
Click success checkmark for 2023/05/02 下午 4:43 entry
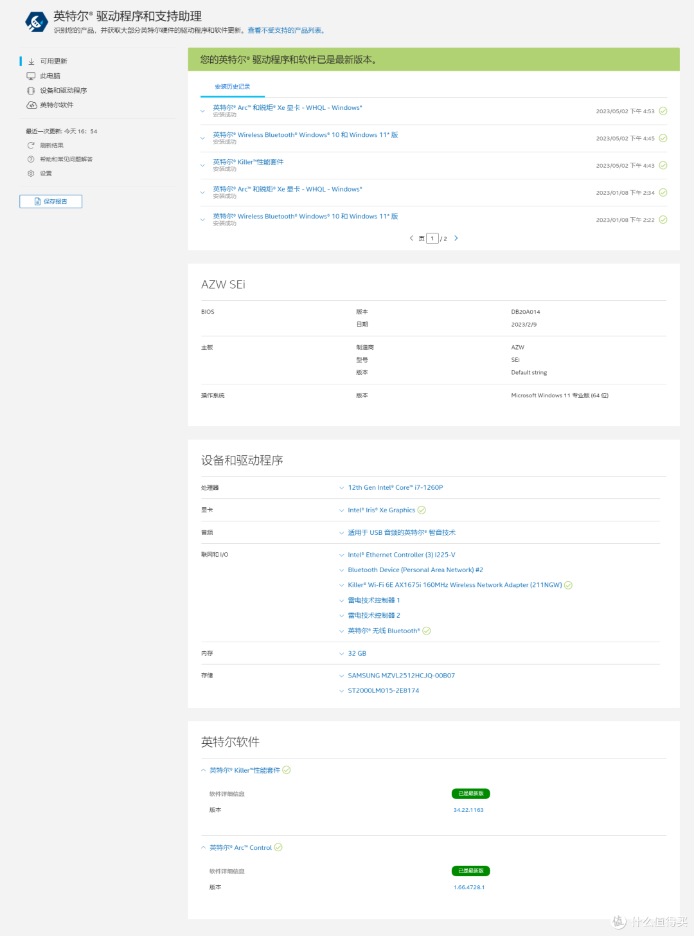(663, 165)
